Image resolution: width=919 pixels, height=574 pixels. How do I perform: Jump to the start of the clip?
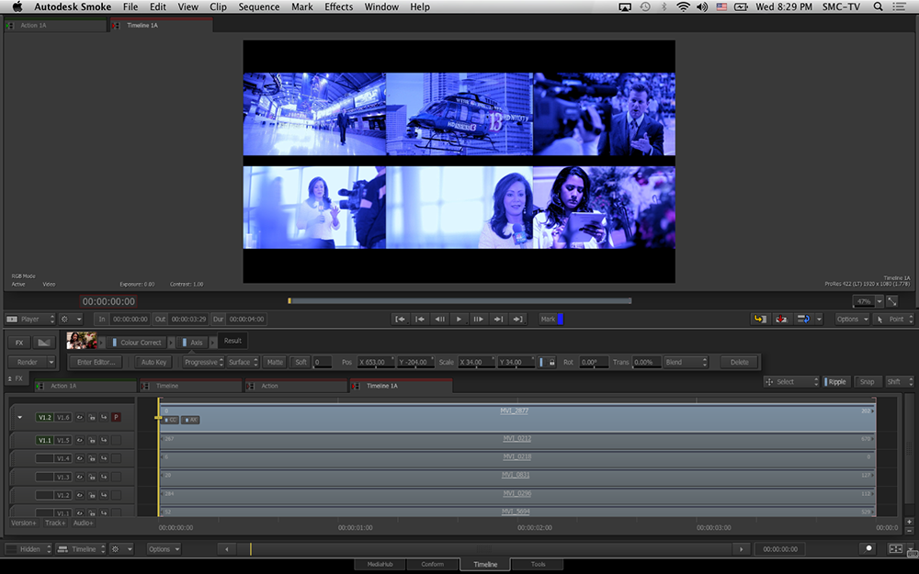click(x=400, y=319)
